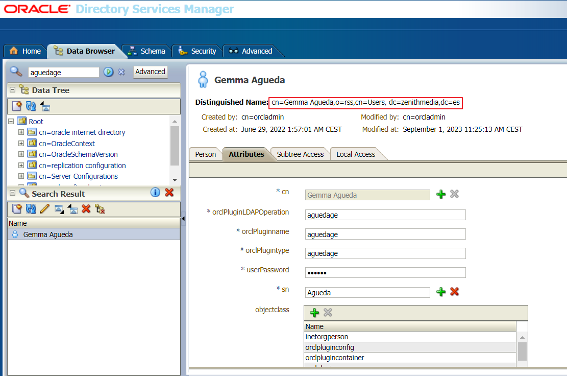Click into the userPassword field
This screenshot has width=567, height=376.
(385, 272)
